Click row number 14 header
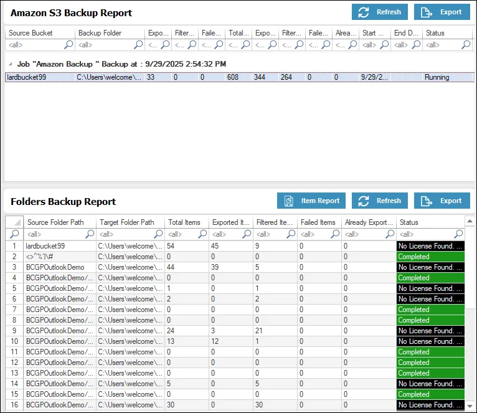 tap(14, 384)
